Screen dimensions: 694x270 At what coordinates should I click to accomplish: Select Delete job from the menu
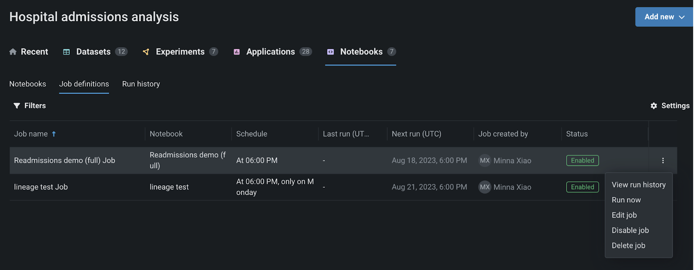click(x=628, y=245)
